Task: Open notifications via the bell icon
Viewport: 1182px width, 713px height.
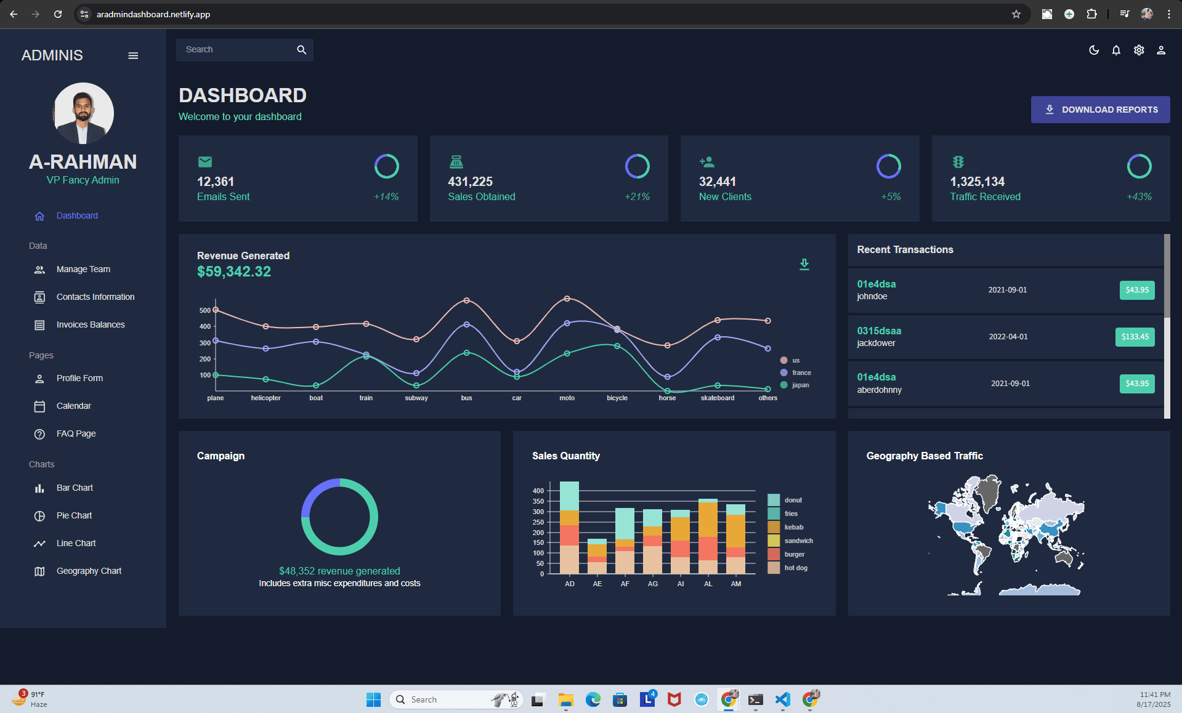Action: (x=1116, y=50)
